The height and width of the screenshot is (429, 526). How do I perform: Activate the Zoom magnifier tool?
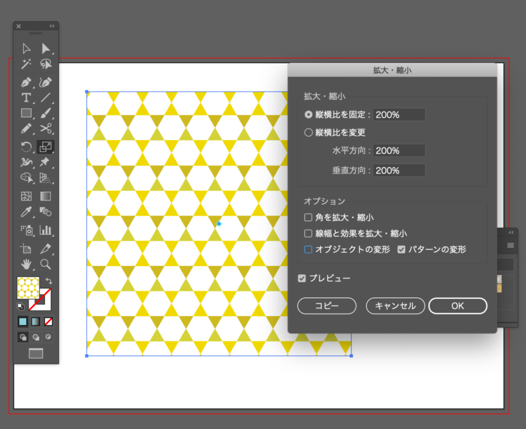[x=46, y=264]
